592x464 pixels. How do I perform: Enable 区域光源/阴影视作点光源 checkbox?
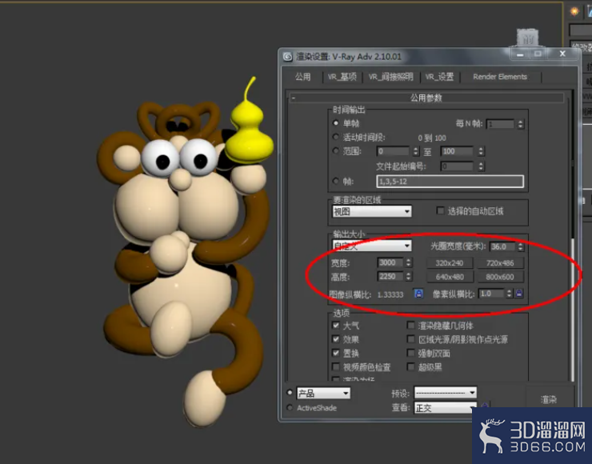click(410, 339)
